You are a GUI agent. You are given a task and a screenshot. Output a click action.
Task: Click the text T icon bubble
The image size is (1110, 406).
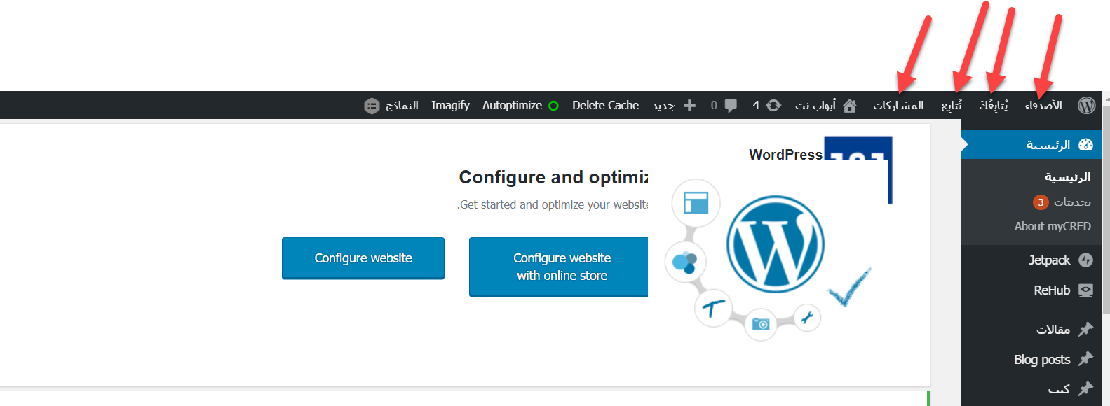pyautogui.click(x=713, y=308)
